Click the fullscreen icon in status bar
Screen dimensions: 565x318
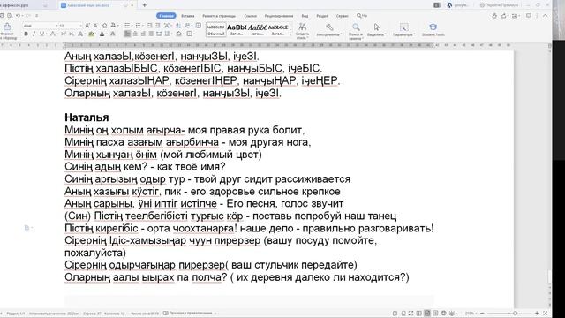tap(411, 314)
